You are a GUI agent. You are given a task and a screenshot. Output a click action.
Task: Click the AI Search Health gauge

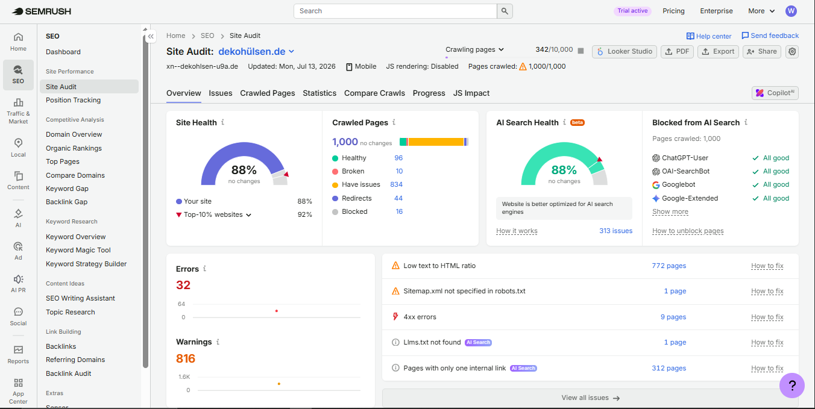tap(564, 163)
